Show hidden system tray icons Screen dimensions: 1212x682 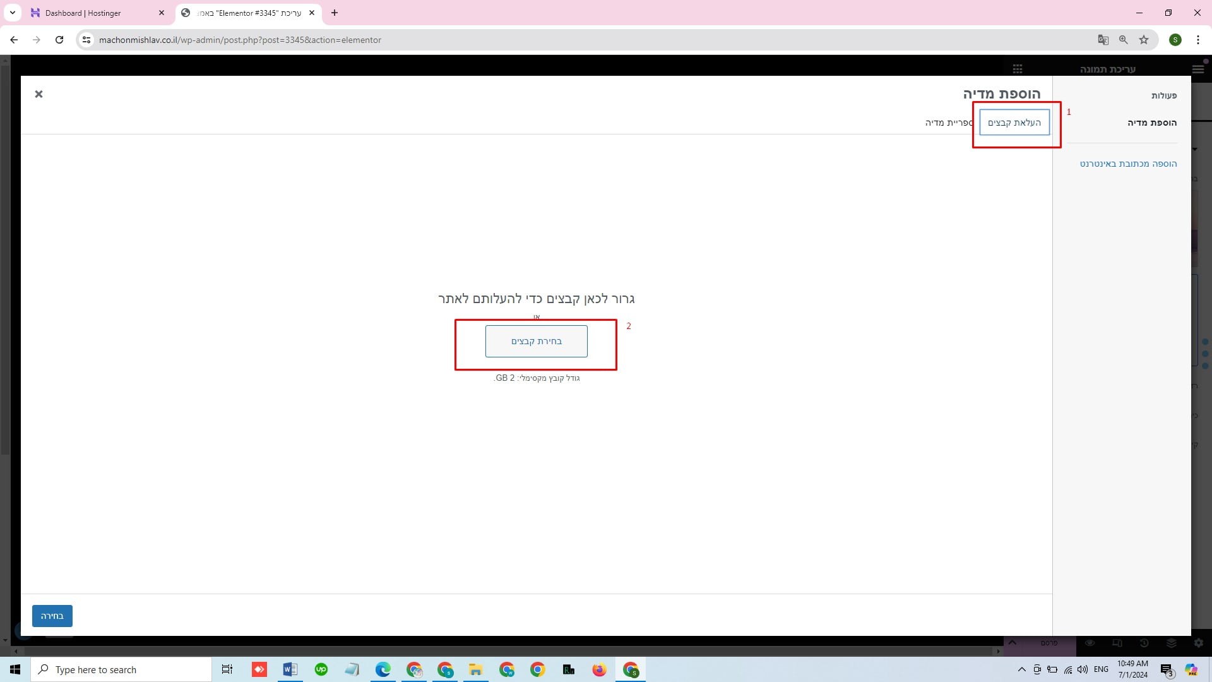(x=1021, y=669)
